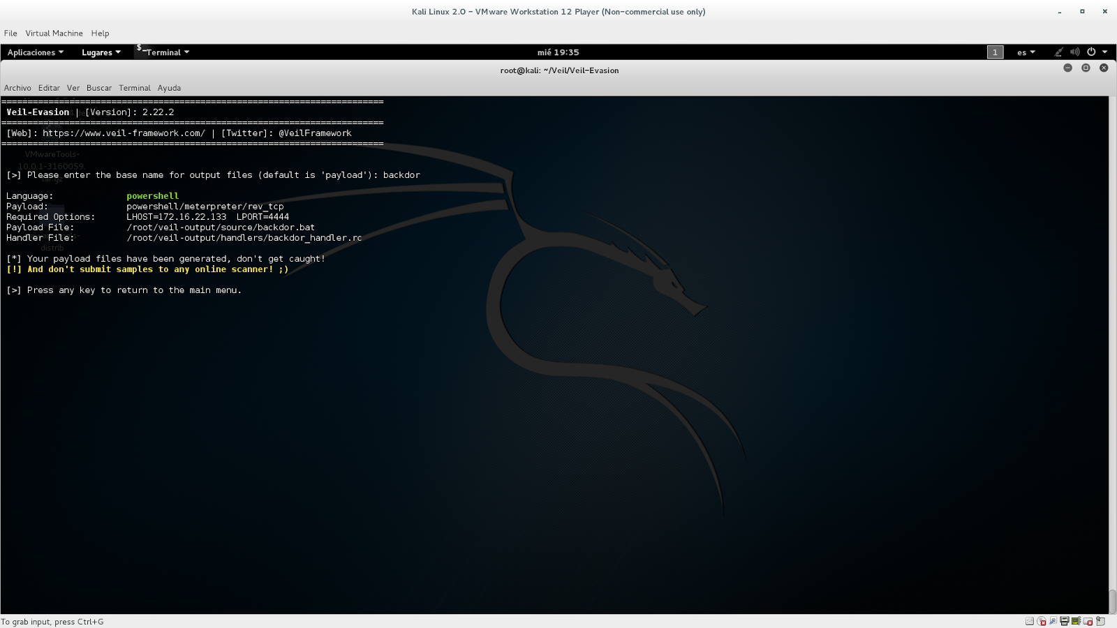Click the network adapter device icon
Image resolution: width=1117 pixels, height=628 pixels.
pyautogui.click(x=1053, y=621)
